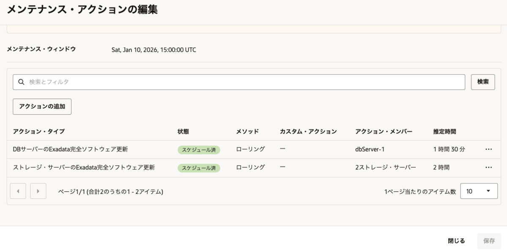507x250 pixels.
Task: Click アクションの追加 button
Action: 42,107
